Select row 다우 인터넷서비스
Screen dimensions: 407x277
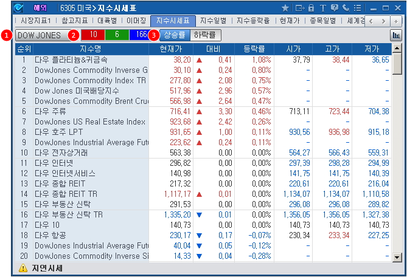(x=203, y=173)
